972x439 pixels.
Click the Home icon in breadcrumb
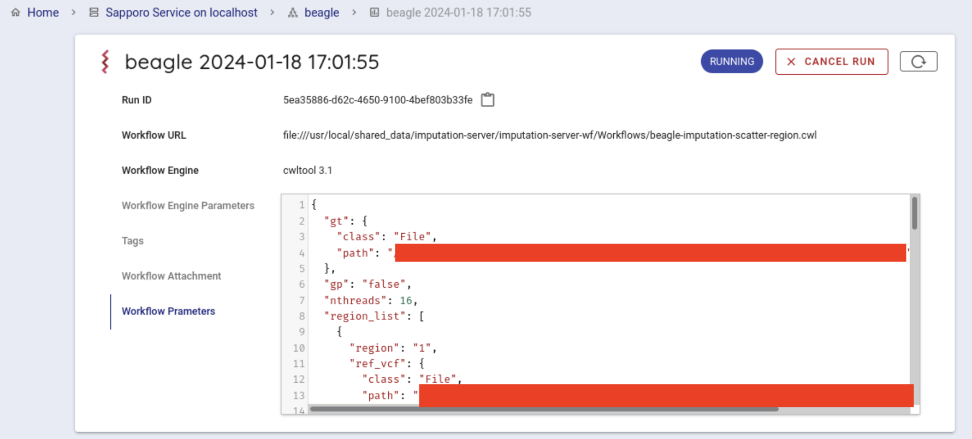15,12
